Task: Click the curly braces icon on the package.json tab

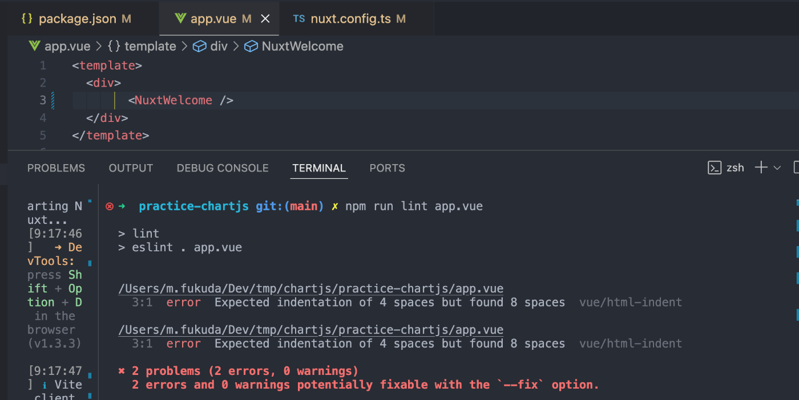Action: tap(27, 19)
